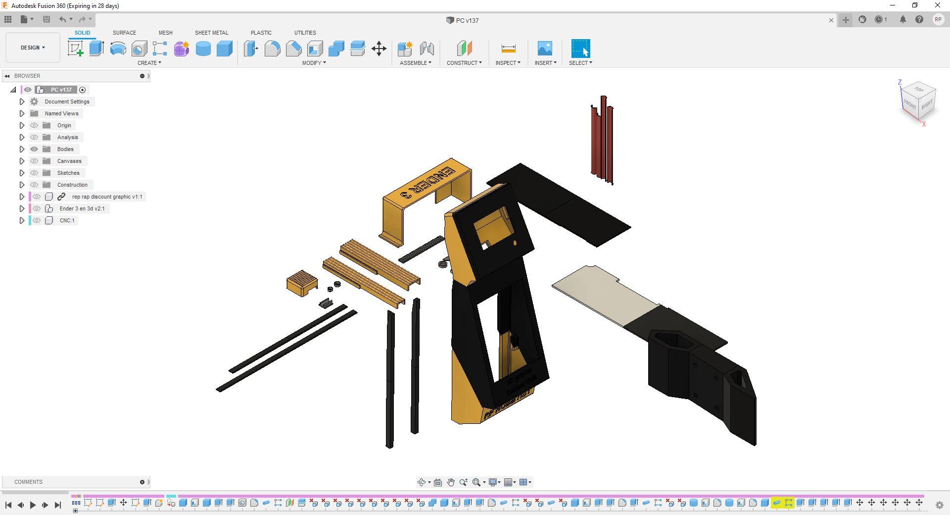The height and width of the screenshot is (515, 950).
Task: Expand the Comments panel
Action: [142, 482]
